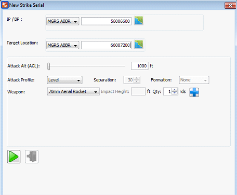
Task: Close the New Strike Serial window
Action: click(x=230, y=5)
